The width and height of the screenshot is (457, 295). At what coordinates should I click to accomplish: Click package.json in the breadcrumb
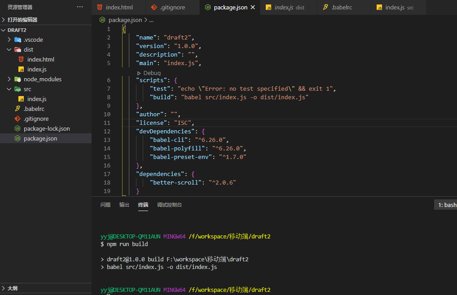click(x=125, y=20)
